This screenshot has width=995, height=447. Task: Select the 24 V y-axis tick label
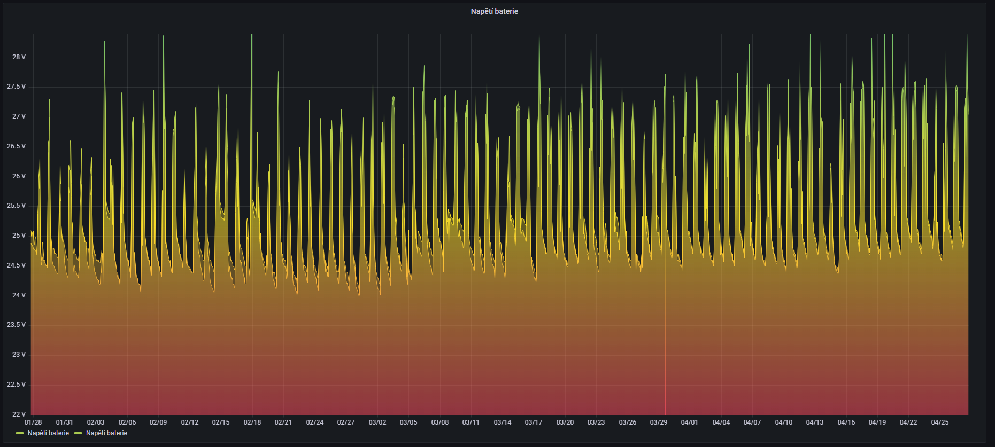(19, 295)
